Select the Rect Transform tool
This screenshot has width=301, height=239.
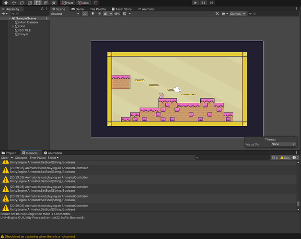38,3
